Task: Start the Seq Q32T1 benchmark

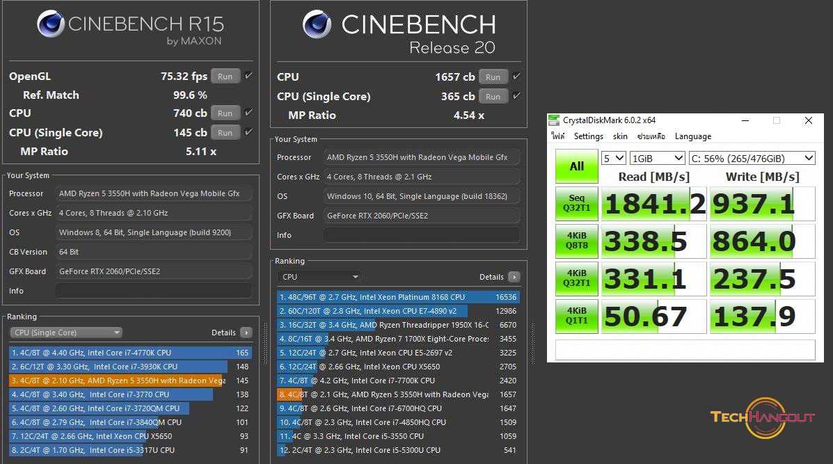Action: (577, 203)
